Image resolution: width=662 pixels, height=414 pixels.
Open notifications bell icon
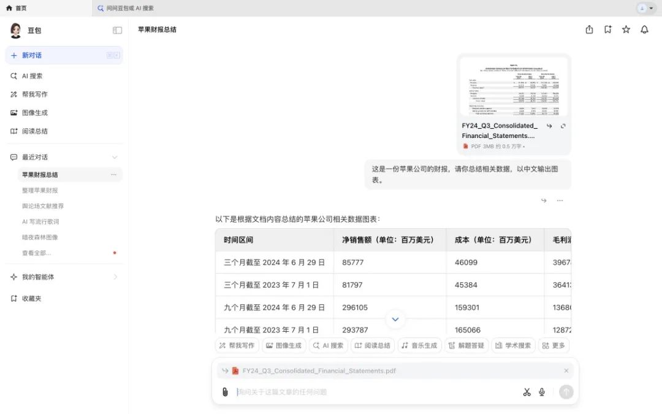644,29
